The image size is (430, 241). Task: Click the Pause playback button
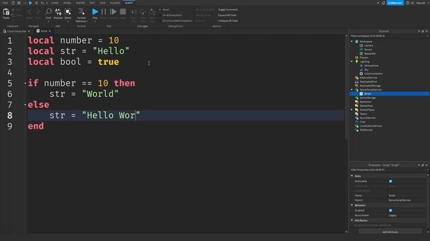(103, 12)
